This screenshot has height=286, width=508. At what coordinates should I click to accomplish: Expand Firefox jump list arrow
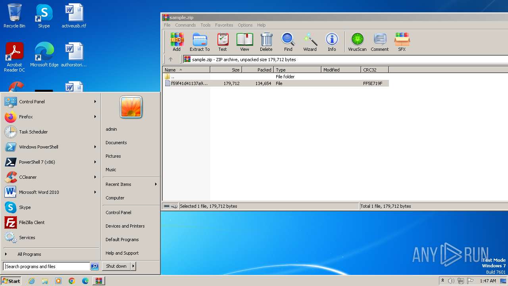[95, 117]
